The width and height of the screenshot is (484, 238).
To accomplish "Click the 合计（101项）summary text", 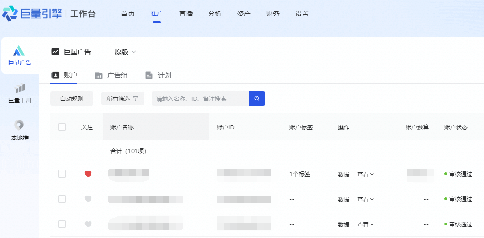I will pyautogui.click(x=128, y=151).
